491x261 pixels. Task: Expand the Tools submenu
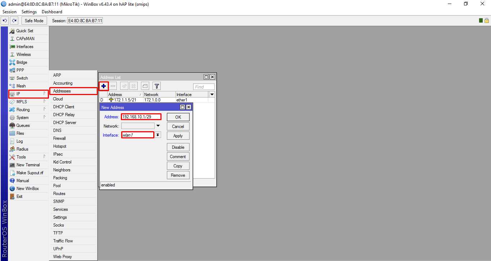pos(28,157)
